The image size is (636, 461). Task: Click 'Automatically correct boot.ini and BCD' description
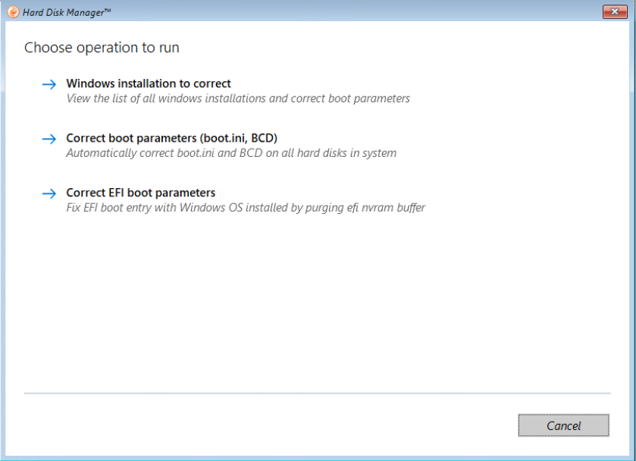tap(231, 153)
